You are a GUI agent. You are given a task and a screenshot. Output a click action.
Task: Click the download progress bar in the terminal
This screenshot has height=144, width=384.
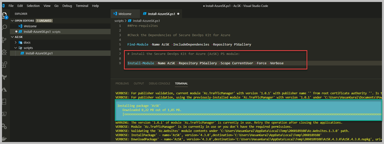point(252,114)
